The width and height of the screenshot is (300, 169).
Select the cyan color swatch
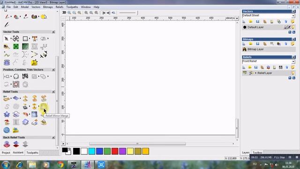pos(92,151)
